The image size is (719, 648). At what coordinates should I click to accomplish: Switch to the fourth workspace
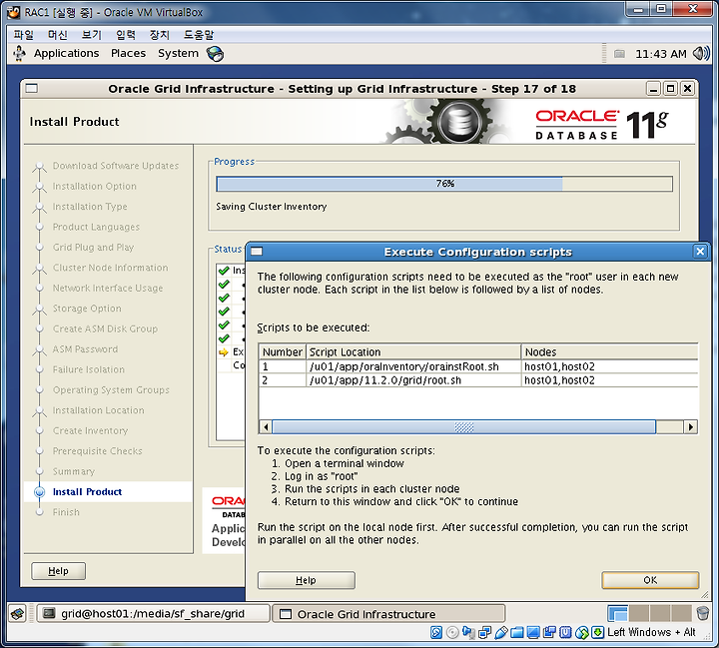point(681,613)
